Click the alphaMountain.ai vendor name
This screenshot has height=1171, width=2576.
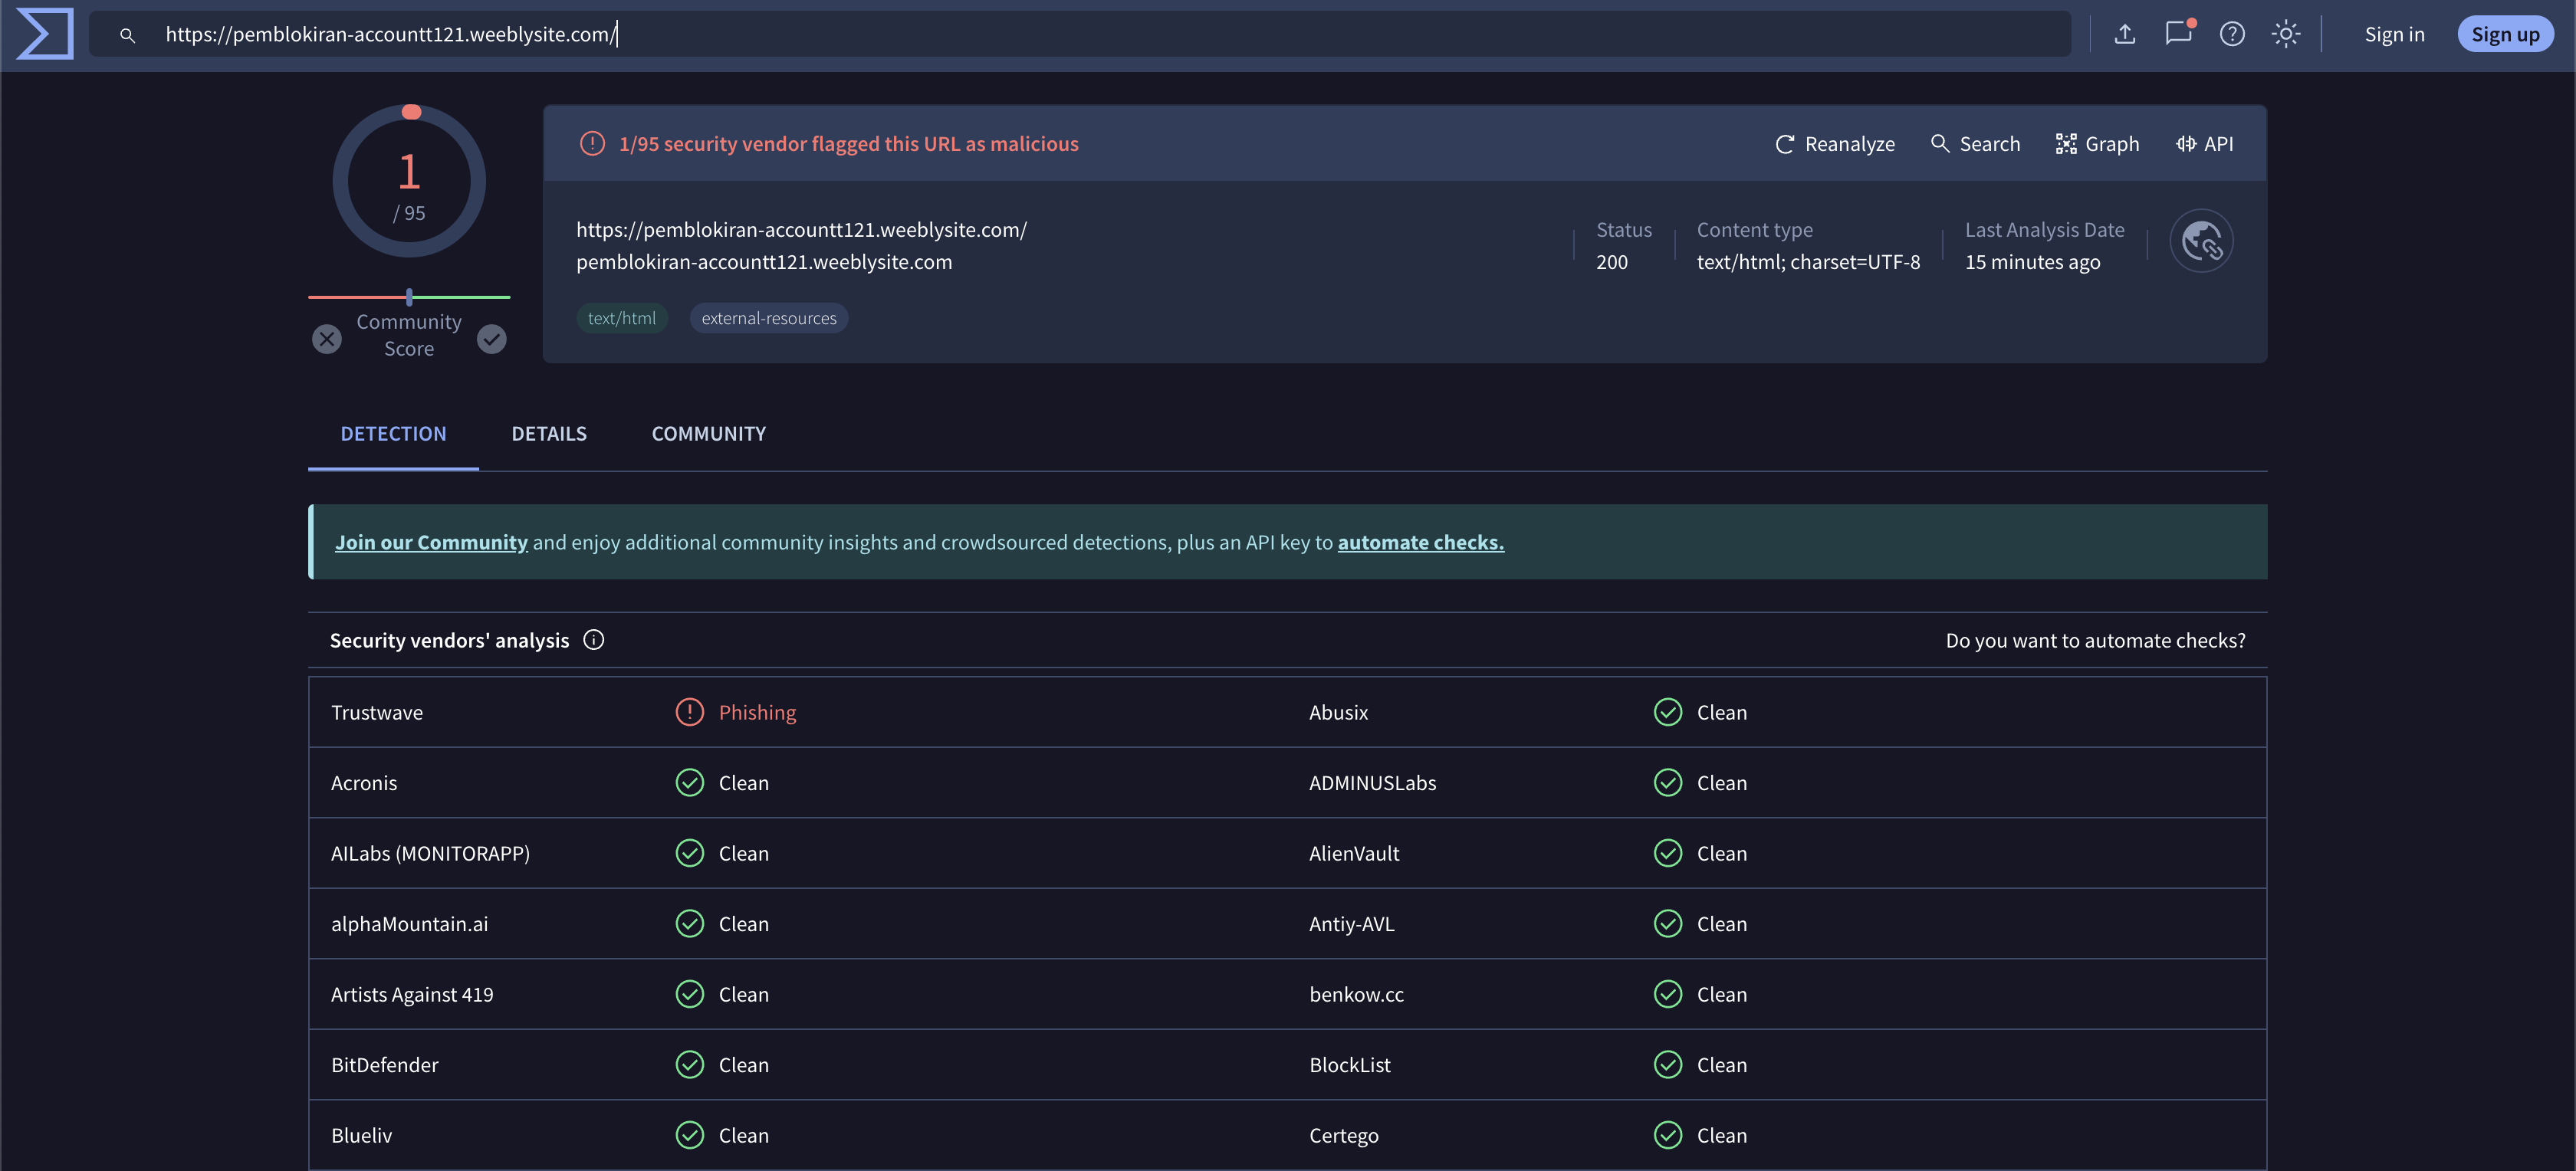(410, 924)
